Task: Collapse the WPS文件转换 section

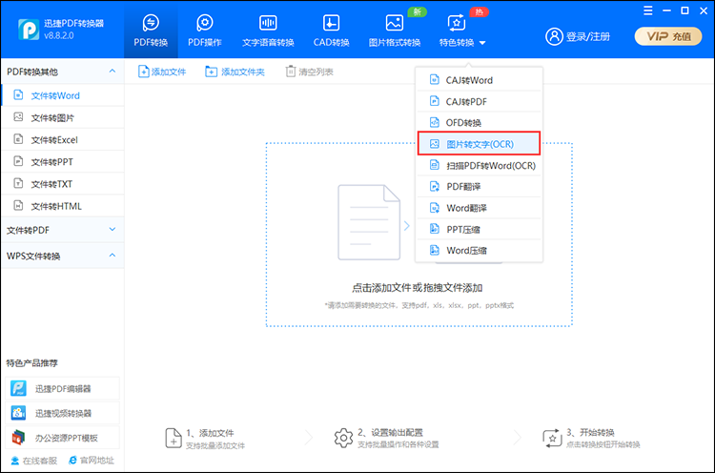Action: [62, 256]
